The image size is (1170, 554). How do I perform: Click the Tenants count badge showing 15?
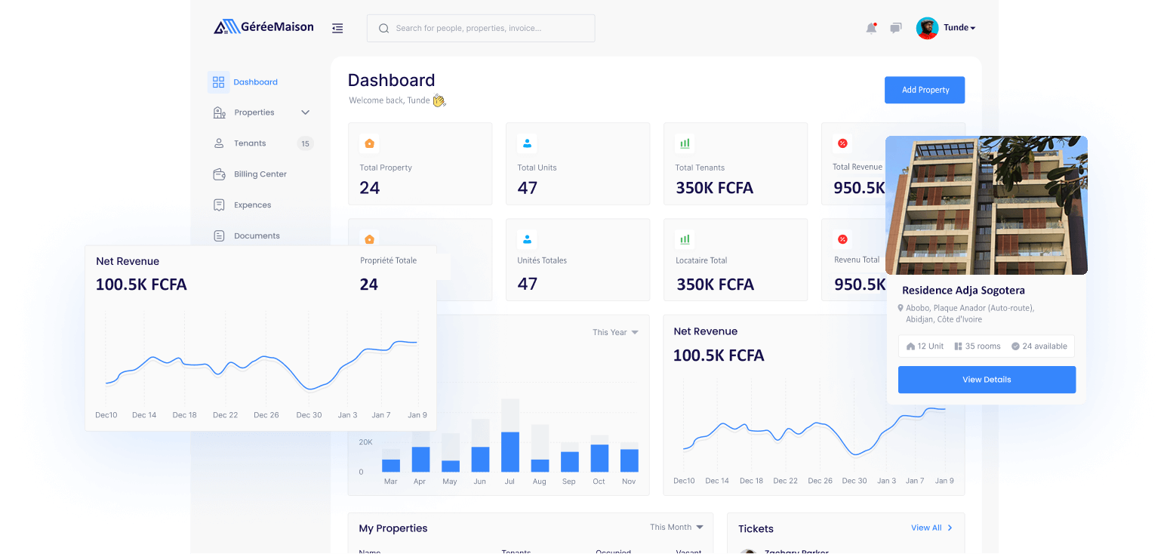[305, 143]
